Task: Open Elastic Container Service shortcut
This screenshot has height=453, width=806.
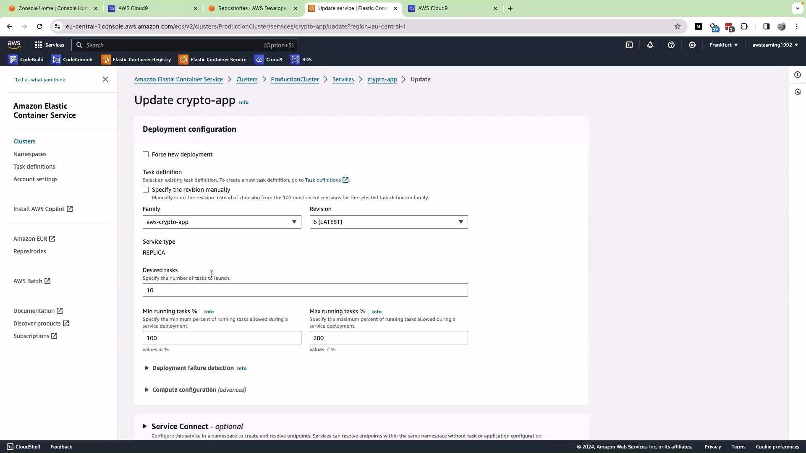Action: 213,60
